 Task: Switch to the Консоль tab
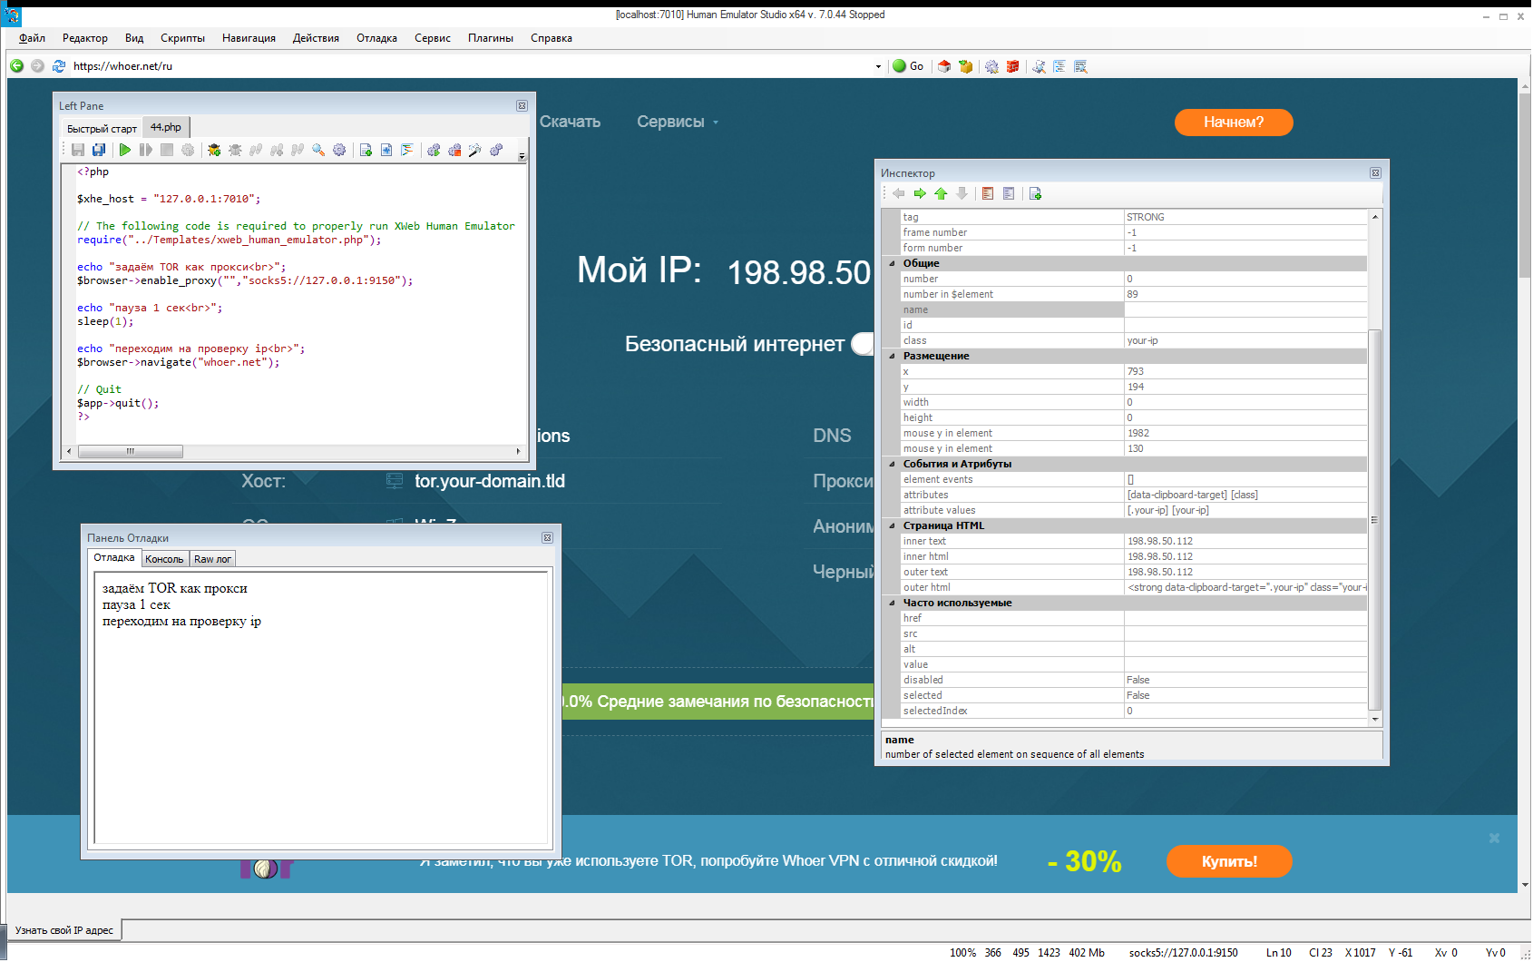tap(164, 559)
